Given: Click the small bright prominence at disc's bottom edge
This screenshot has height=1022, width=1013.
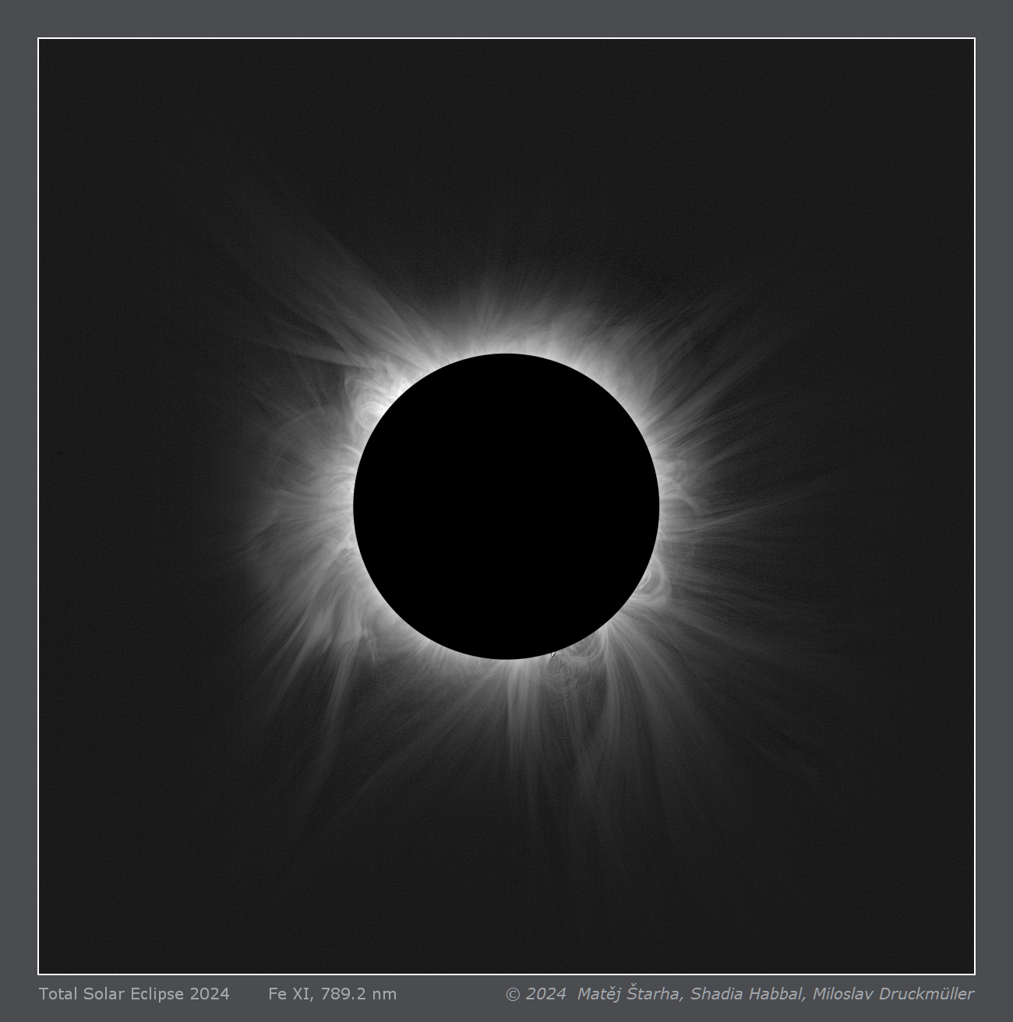Looking at the screenshot, I should (x=552, y=654).
